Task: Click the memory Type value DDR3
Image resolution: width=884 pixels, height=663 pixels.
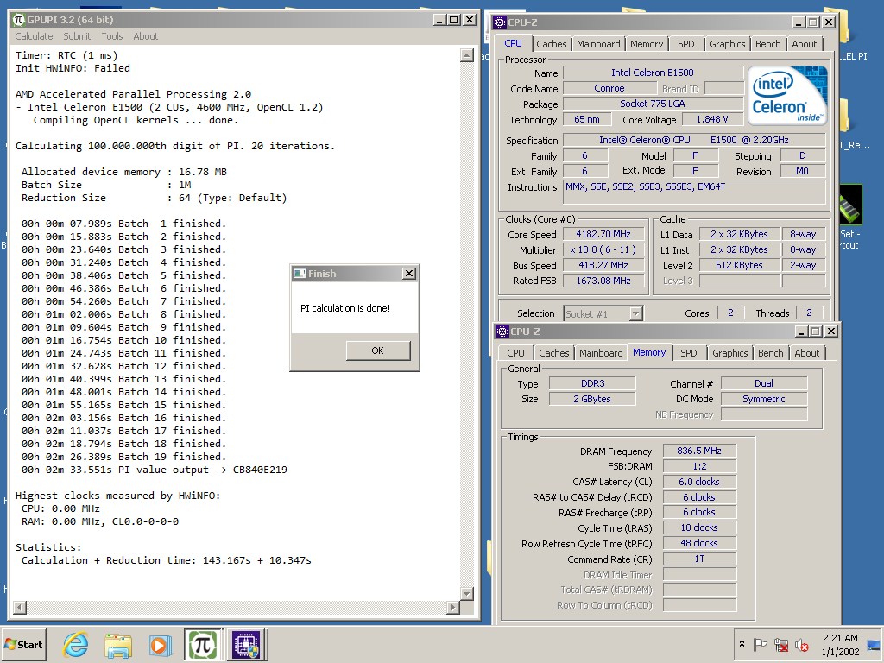Action: (592, 383)
